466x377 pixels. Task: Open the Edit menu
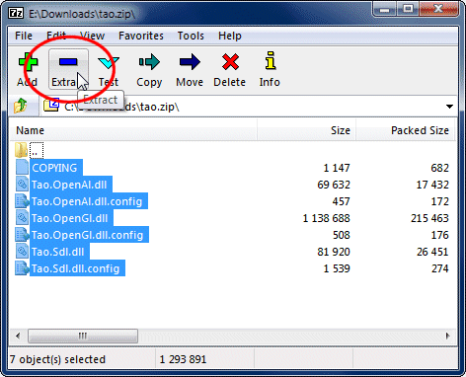[56, 36]
